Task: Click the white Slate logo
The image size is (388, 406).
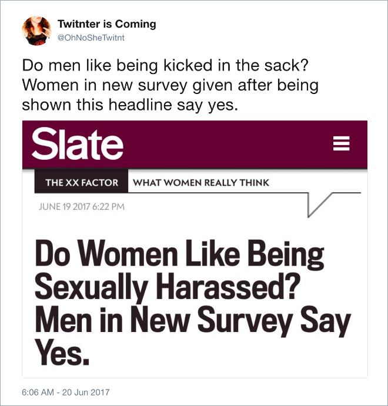Action: click(x=77, y=144)
